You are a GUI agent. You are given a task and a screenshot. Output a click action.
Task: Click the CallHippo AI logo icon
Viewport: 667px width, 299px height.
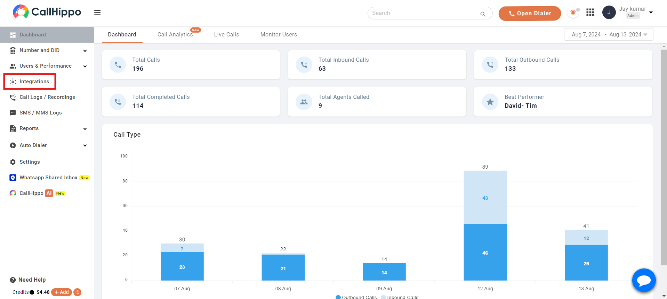click(13, 193)
